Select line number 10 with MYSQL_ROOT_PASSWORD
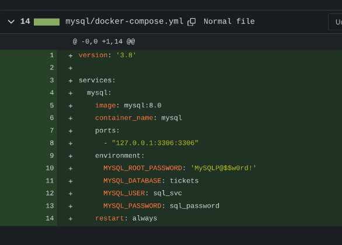This screenshot has height=245, width=342. [x=50, y=168]
